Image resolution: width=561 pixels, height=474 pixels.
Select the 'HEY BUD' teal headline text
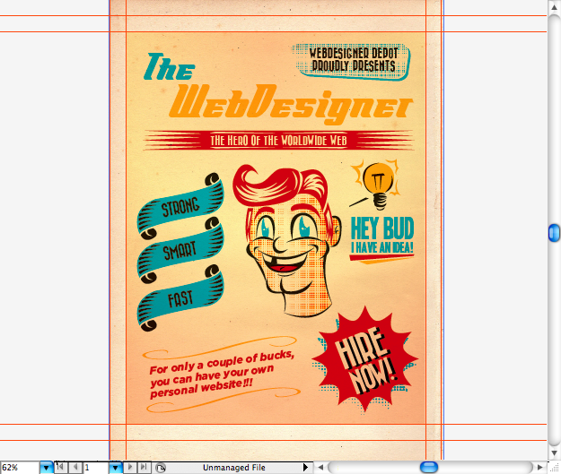pyautogui.click(x=382, y=228)
